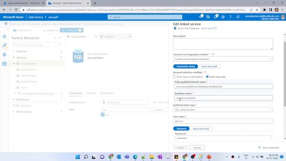Open taskbar search magnifier
The image size is (286, 161).
(86, 157)
